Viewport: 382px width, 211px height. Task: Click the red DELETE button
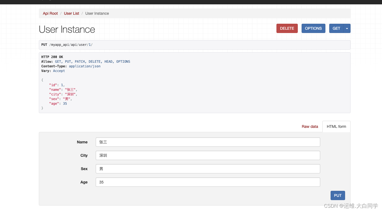click(287, 28)
